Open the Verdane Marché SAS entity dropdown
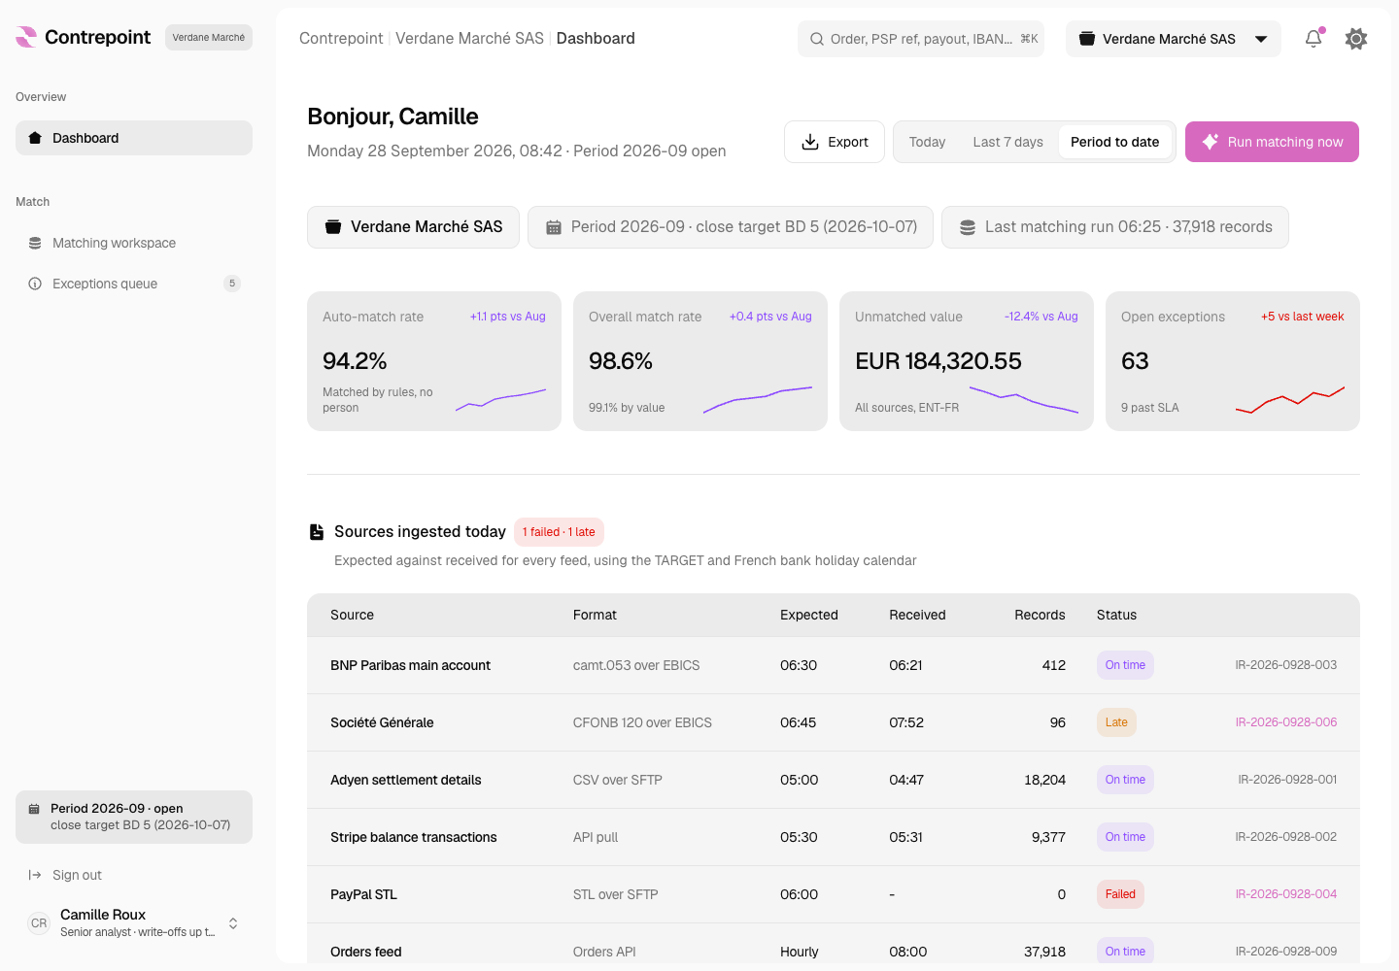The image size is (1399, 971). [x=1174, y=39]
